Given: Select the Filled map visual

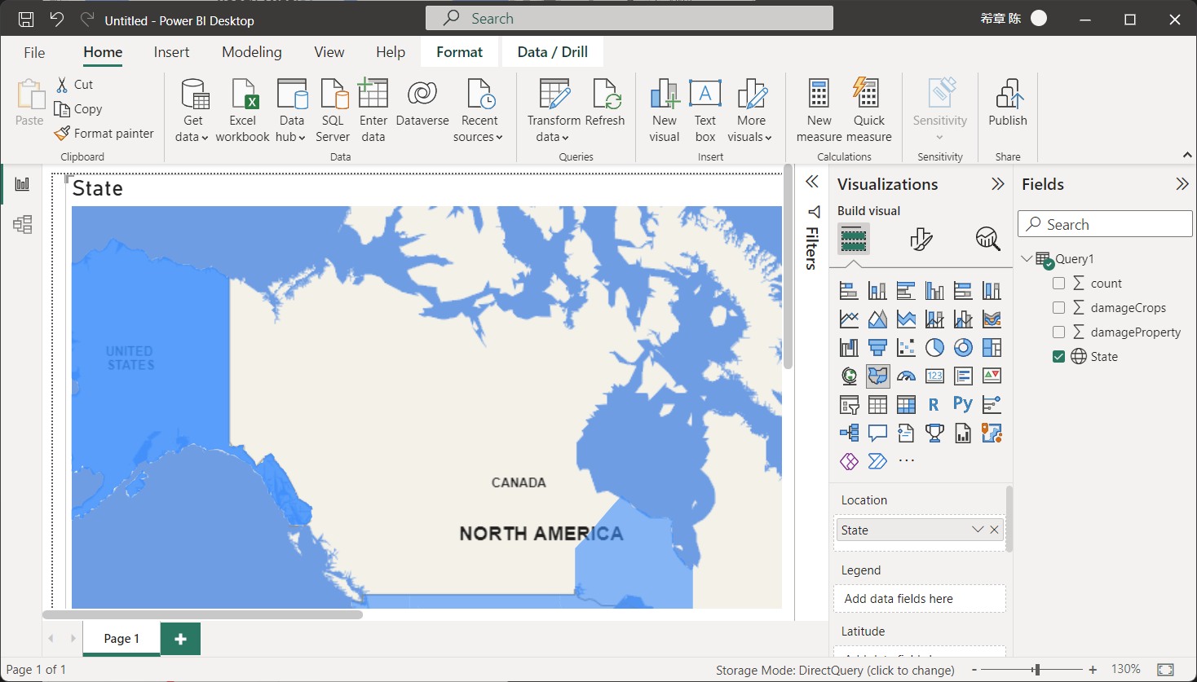Looking at the screenshot, I should coord(877,376).
